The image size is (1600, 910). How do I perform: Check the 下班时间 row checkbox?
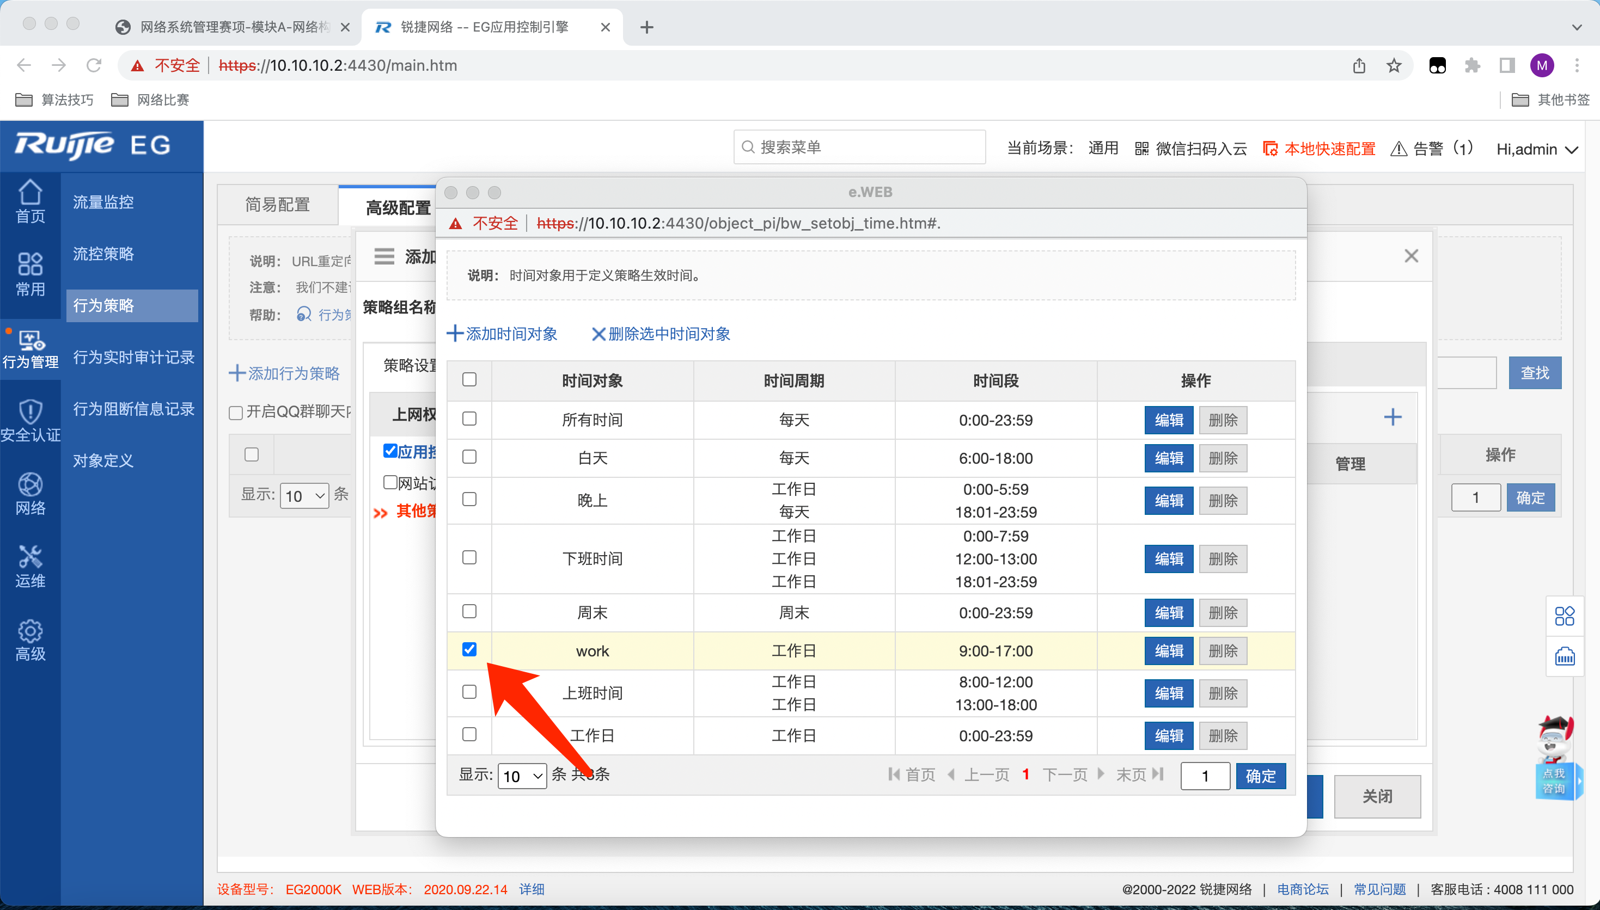[x=469, y=557]
